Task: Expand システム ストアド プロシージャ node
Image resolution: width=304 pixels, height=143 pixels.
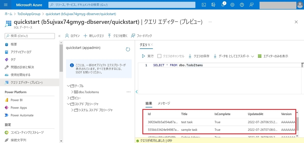Action: (72, 110)
